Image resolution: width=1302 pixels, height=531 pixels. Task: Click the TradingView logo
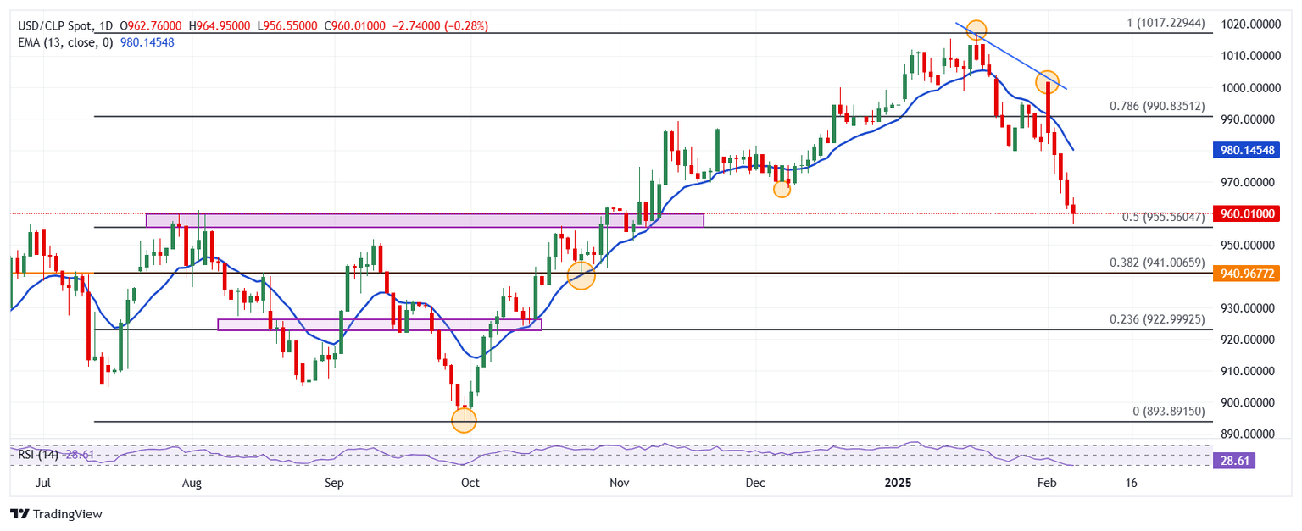(x=56, y=514)
